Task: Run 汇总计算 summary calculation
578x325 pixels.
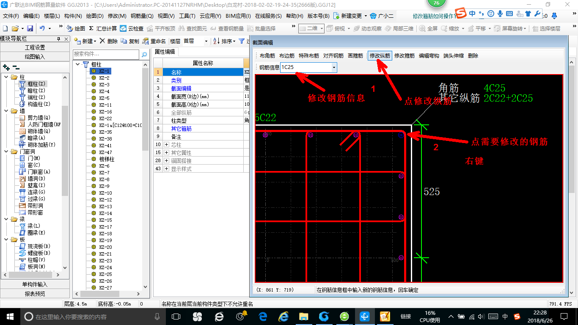Action: pyautogui.click(x=103, y=28)
